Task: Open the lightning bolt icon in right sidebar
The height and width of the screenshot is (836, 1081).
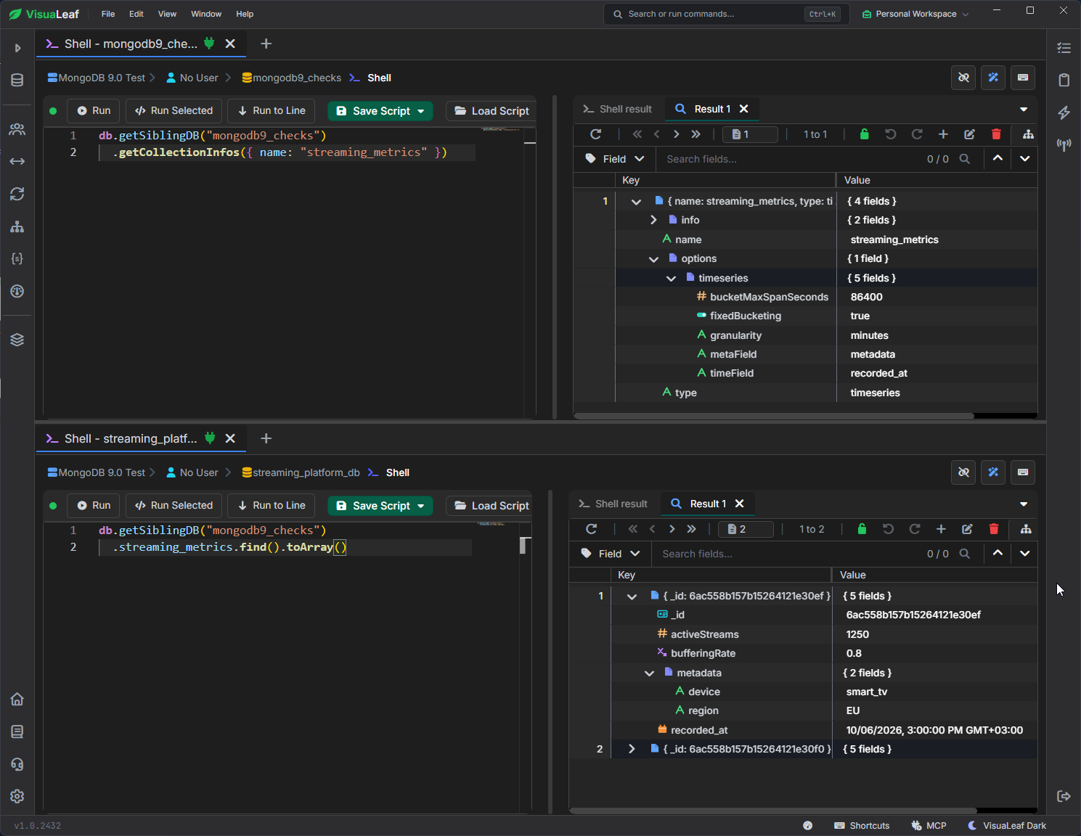Action: click(x=1064, y=112)
